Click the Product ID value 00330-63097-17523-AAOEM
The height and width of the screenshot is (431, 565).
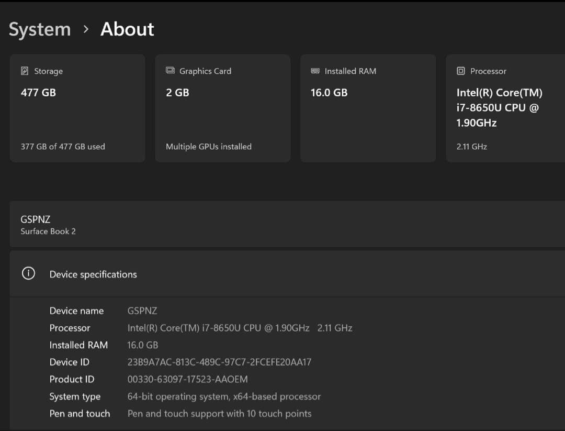[x=187, y=379]
